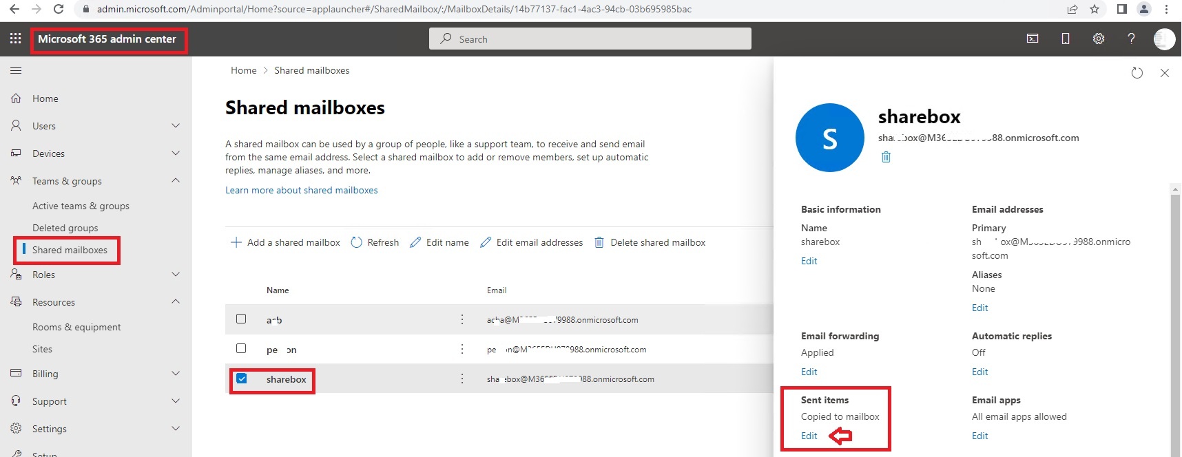Open the mobile app icon in header
Screen dimensions: 1182x457
pos(1066,39)
